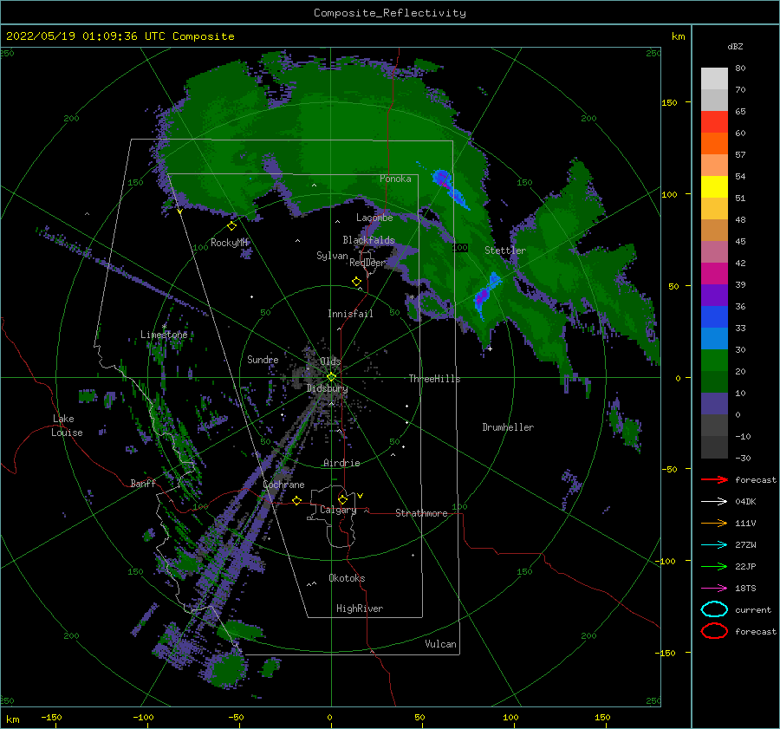
Task: Click the Limestone label
Action: point(164,335)
